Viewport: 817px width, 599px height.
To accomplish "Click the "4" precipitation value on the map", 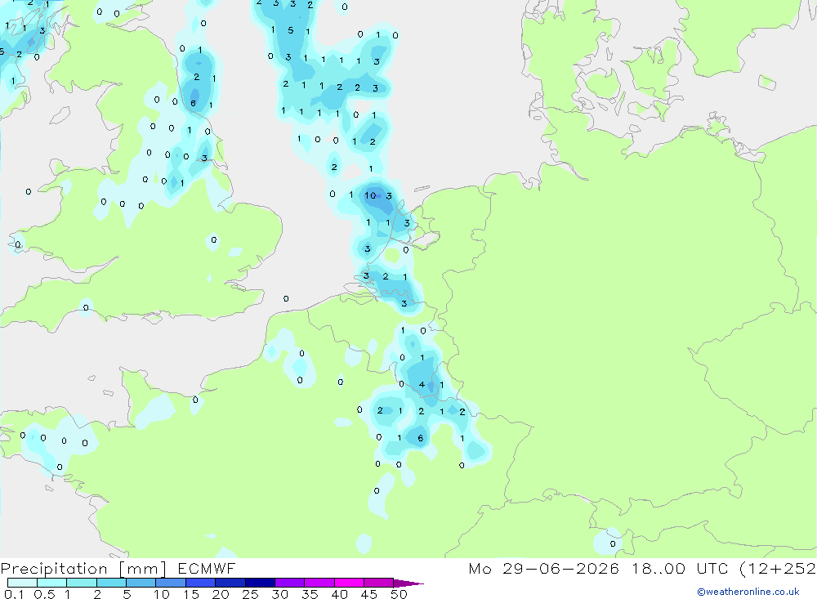I will coord(422,385).
